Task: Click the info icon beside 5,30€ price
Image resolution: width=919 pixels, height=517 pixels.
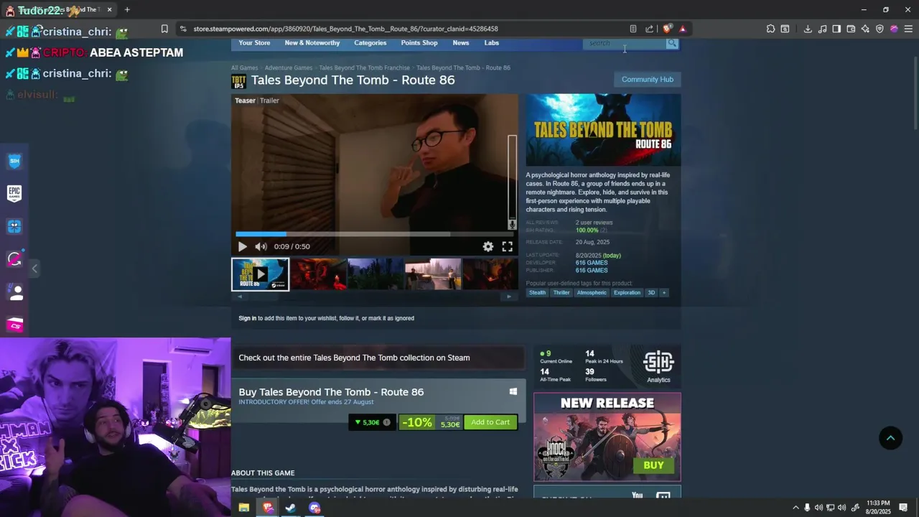Action: click(386, 422)
